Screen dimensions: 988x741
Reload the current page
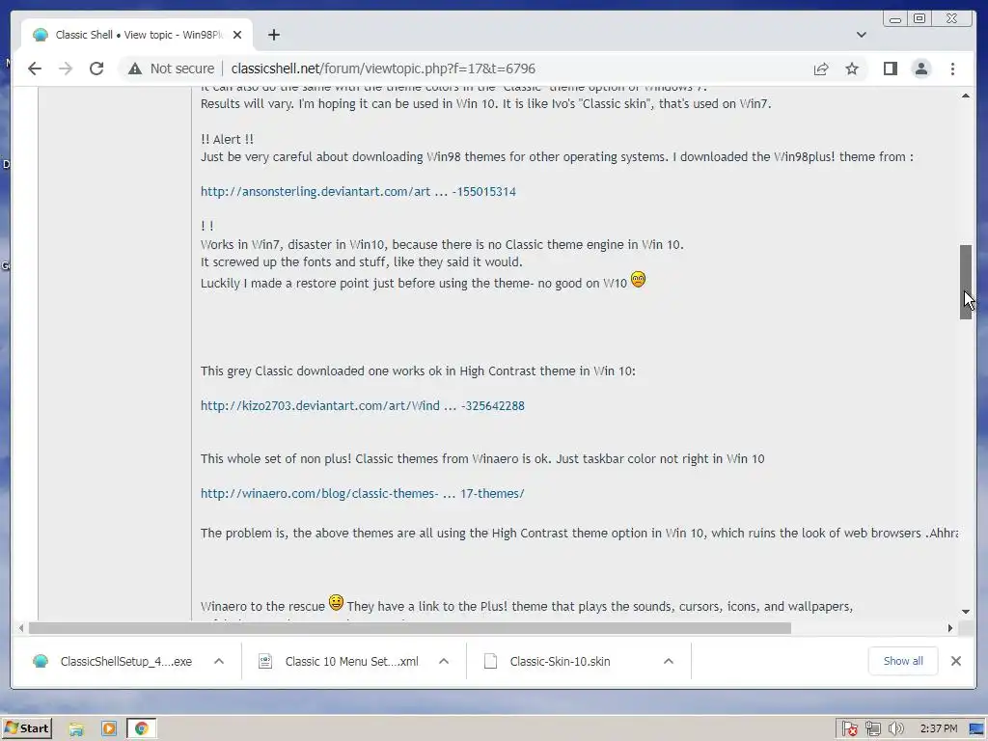pyautogui.click(x=96, y=69)
